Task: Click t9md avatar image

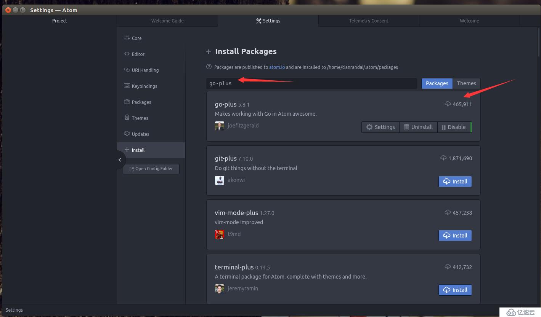Action: [220, 234]
